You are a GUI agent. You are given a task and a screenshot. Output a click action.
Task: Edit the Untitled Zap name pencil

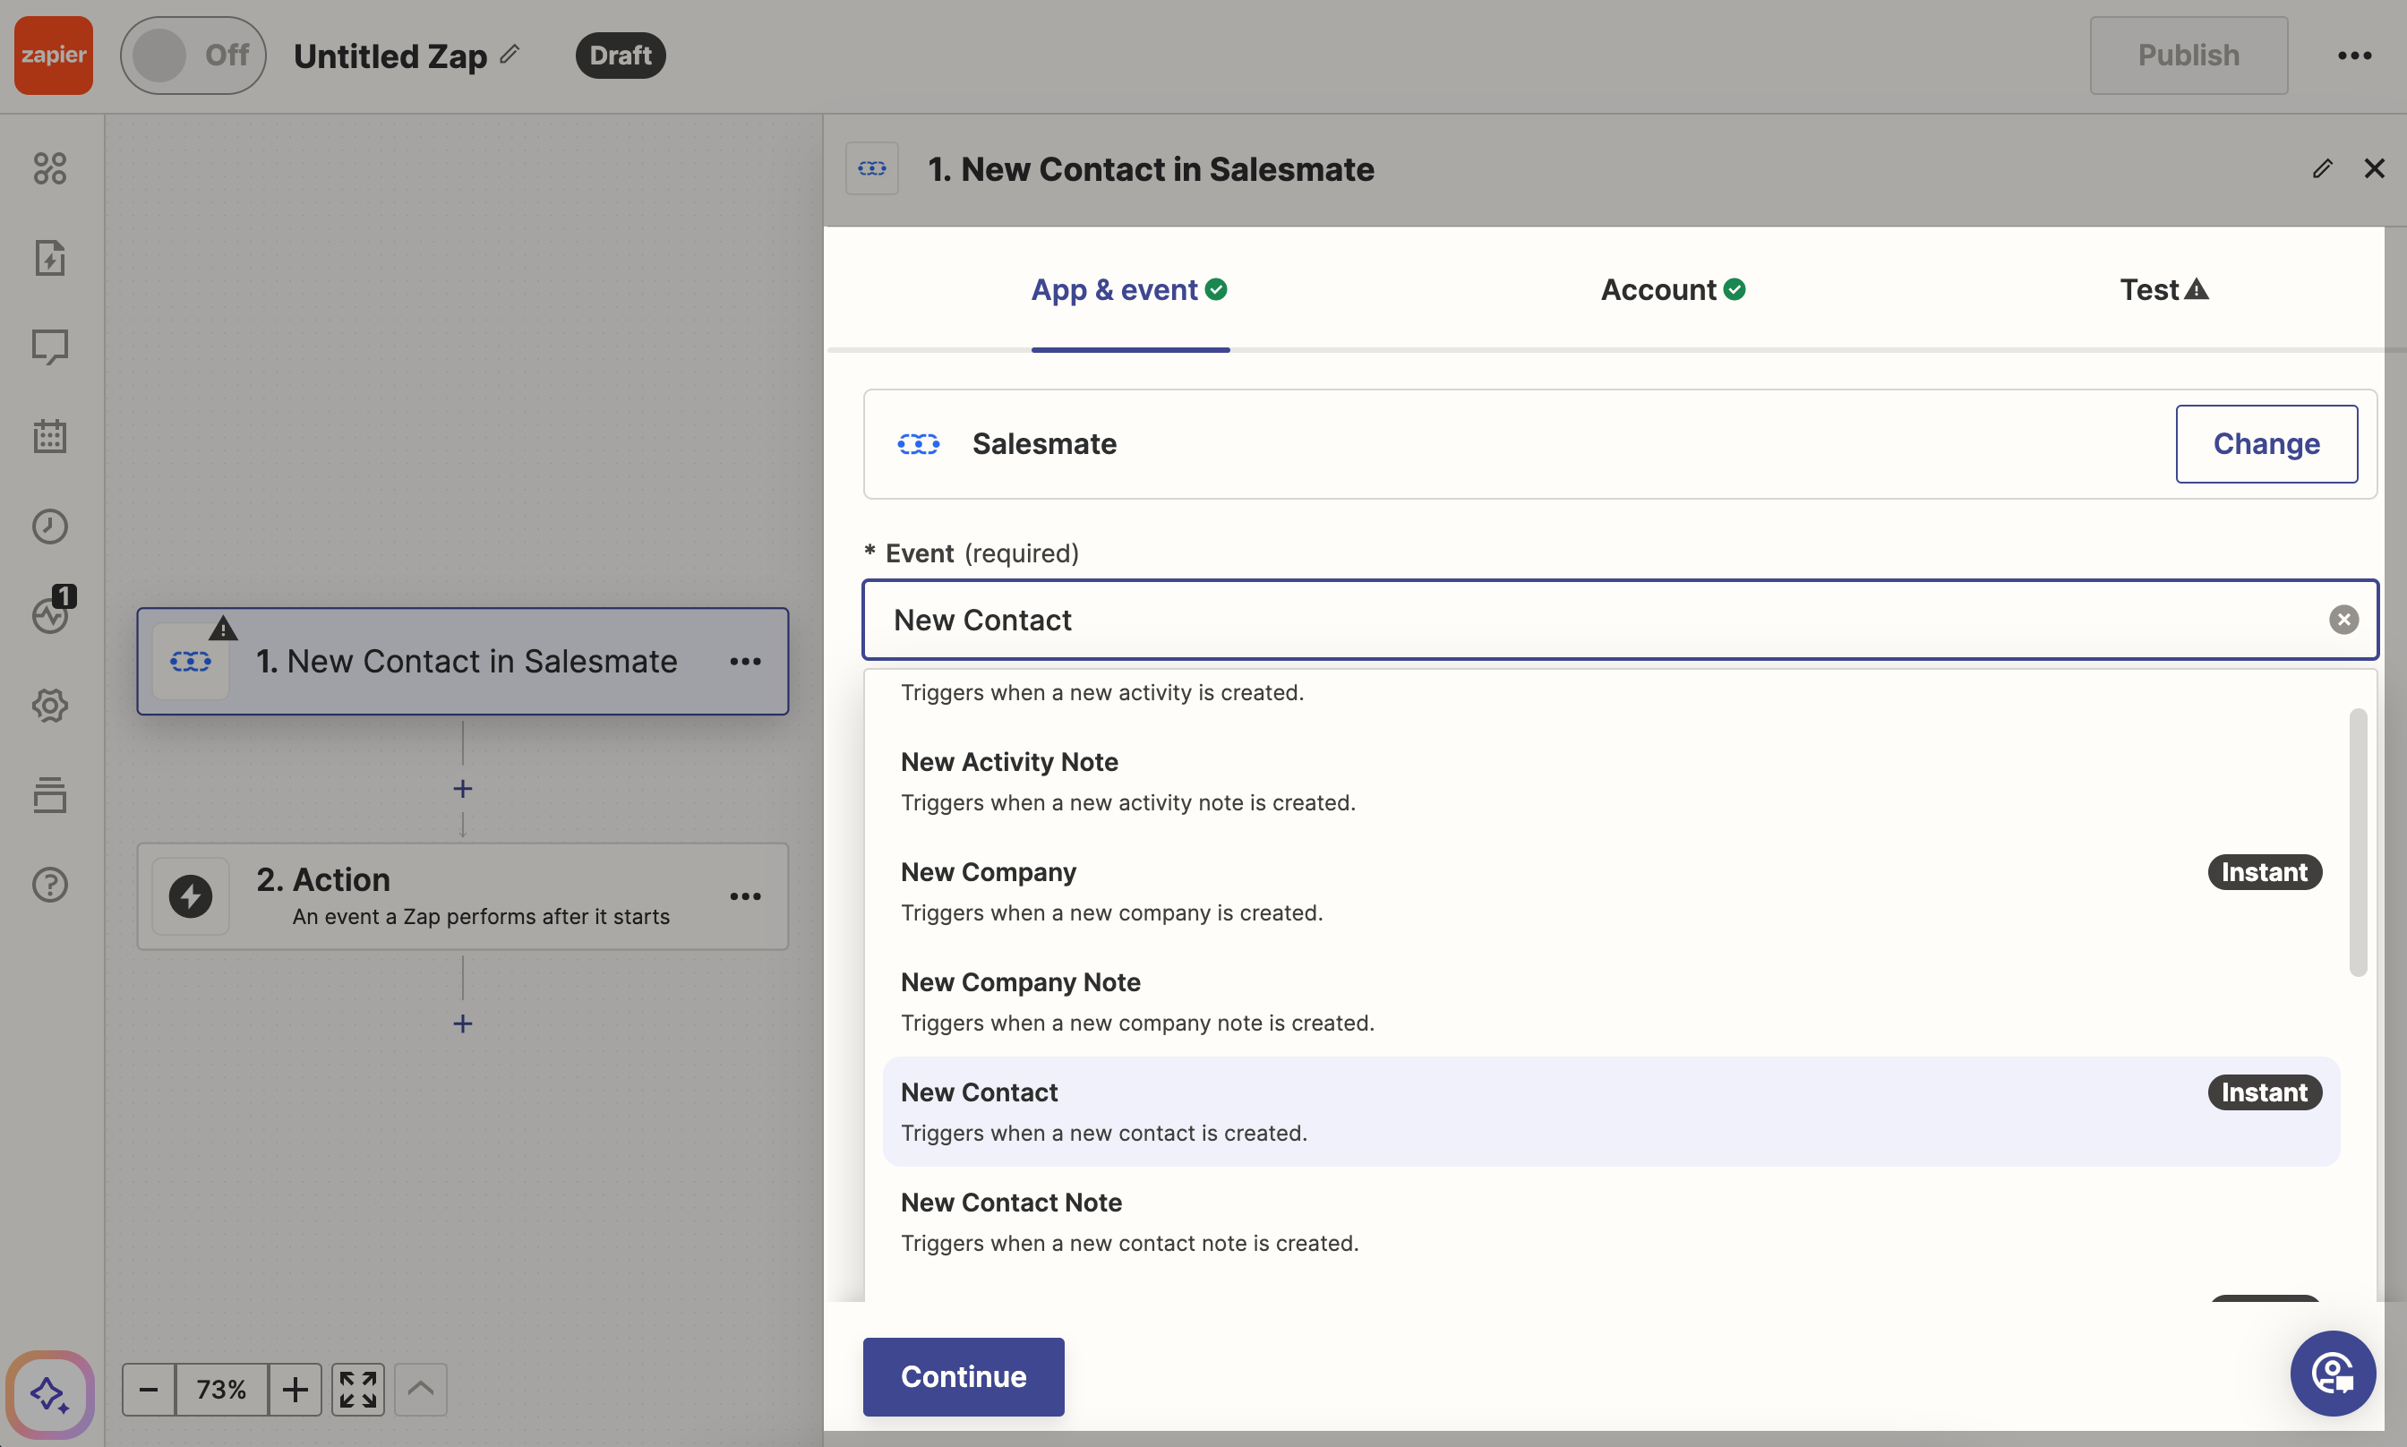point(509,55)
